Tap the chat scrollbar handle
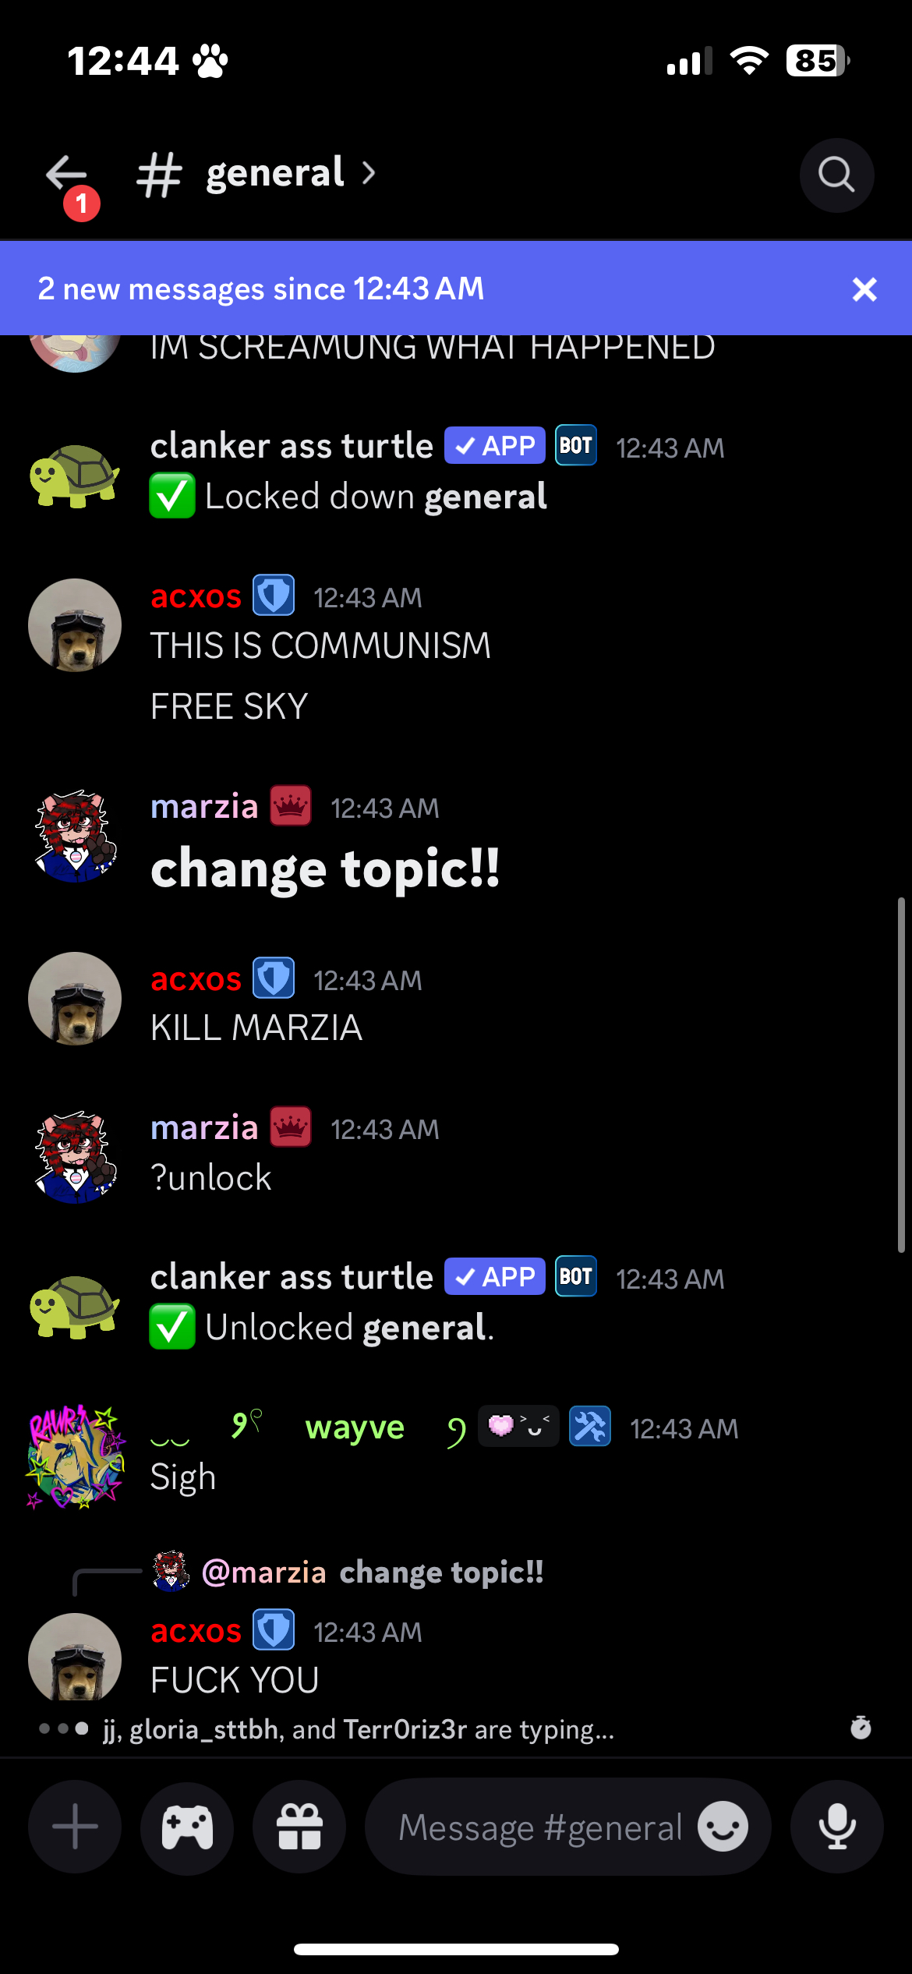This screenshot has width=912, height=1974. tap(901, 1074)
